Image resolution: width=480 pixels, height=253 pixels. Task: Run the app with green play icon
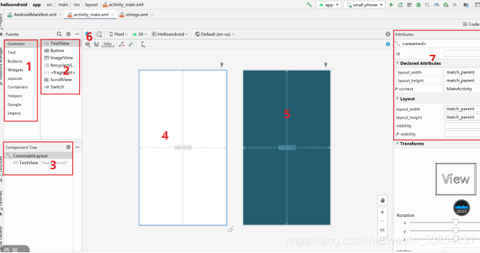point(391,5)
